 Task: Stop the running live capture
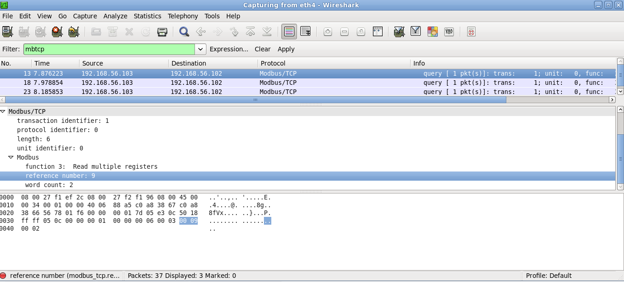tap(57, 32)
